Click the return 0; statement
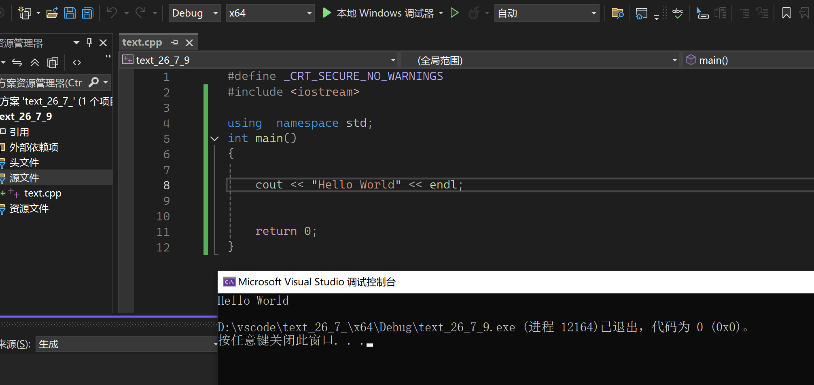The height and width of the screenshot is (385, 814). [x=286, y=231]
